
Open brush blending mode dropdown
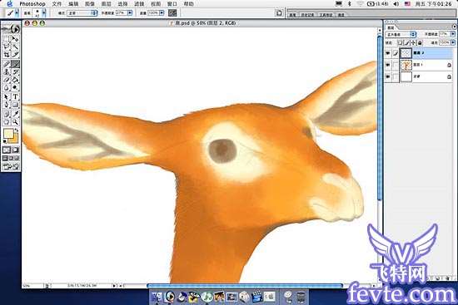[82, 12]
